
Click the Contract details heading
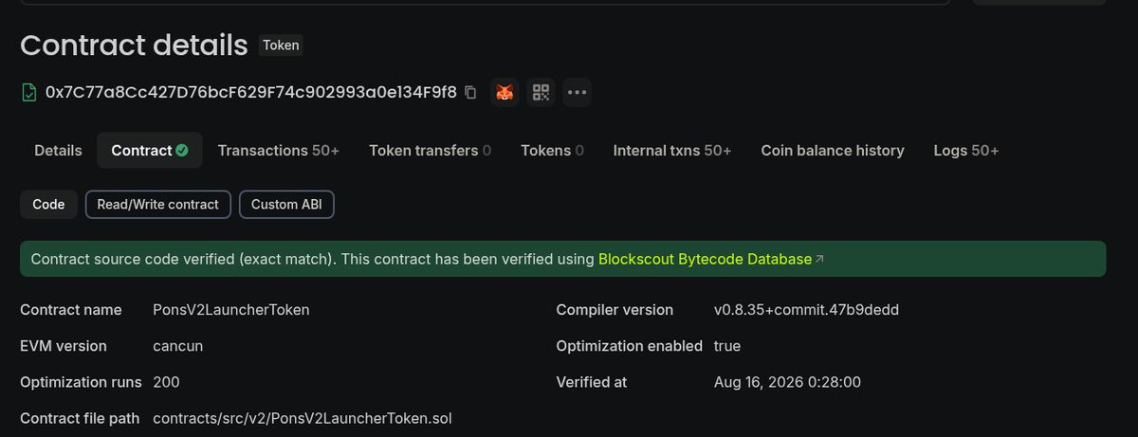click(134, 45)
